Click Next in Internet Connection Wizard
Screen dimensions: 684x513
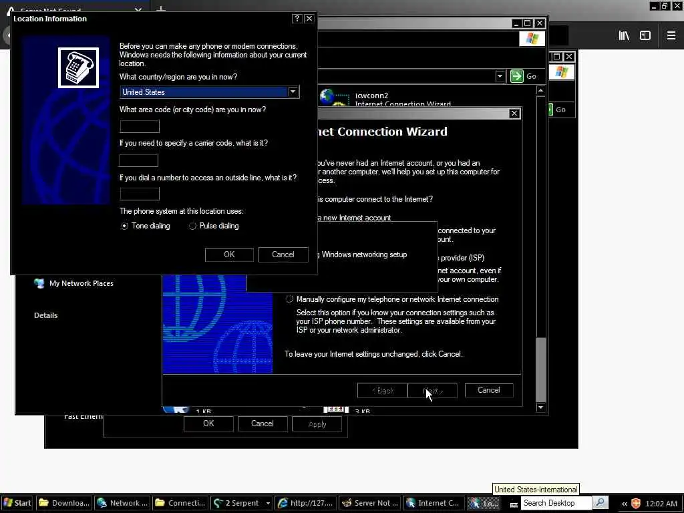click(432, 390)
